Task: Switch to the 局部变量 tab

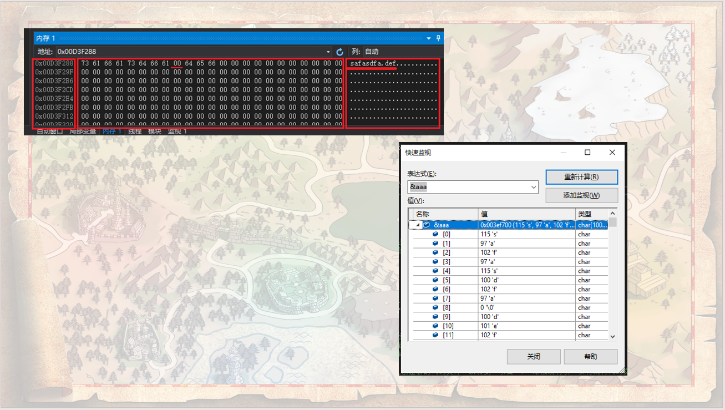Action: tap(83, 131)
